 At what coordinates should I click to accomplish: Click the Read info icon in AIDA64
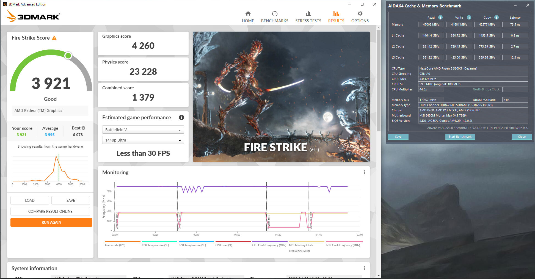(440, 17)
